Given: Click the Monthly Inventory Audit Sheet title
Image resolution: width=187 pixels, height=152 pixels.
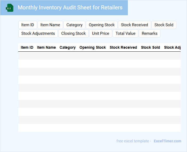Looking at the screenshot, I should (70, 7).
